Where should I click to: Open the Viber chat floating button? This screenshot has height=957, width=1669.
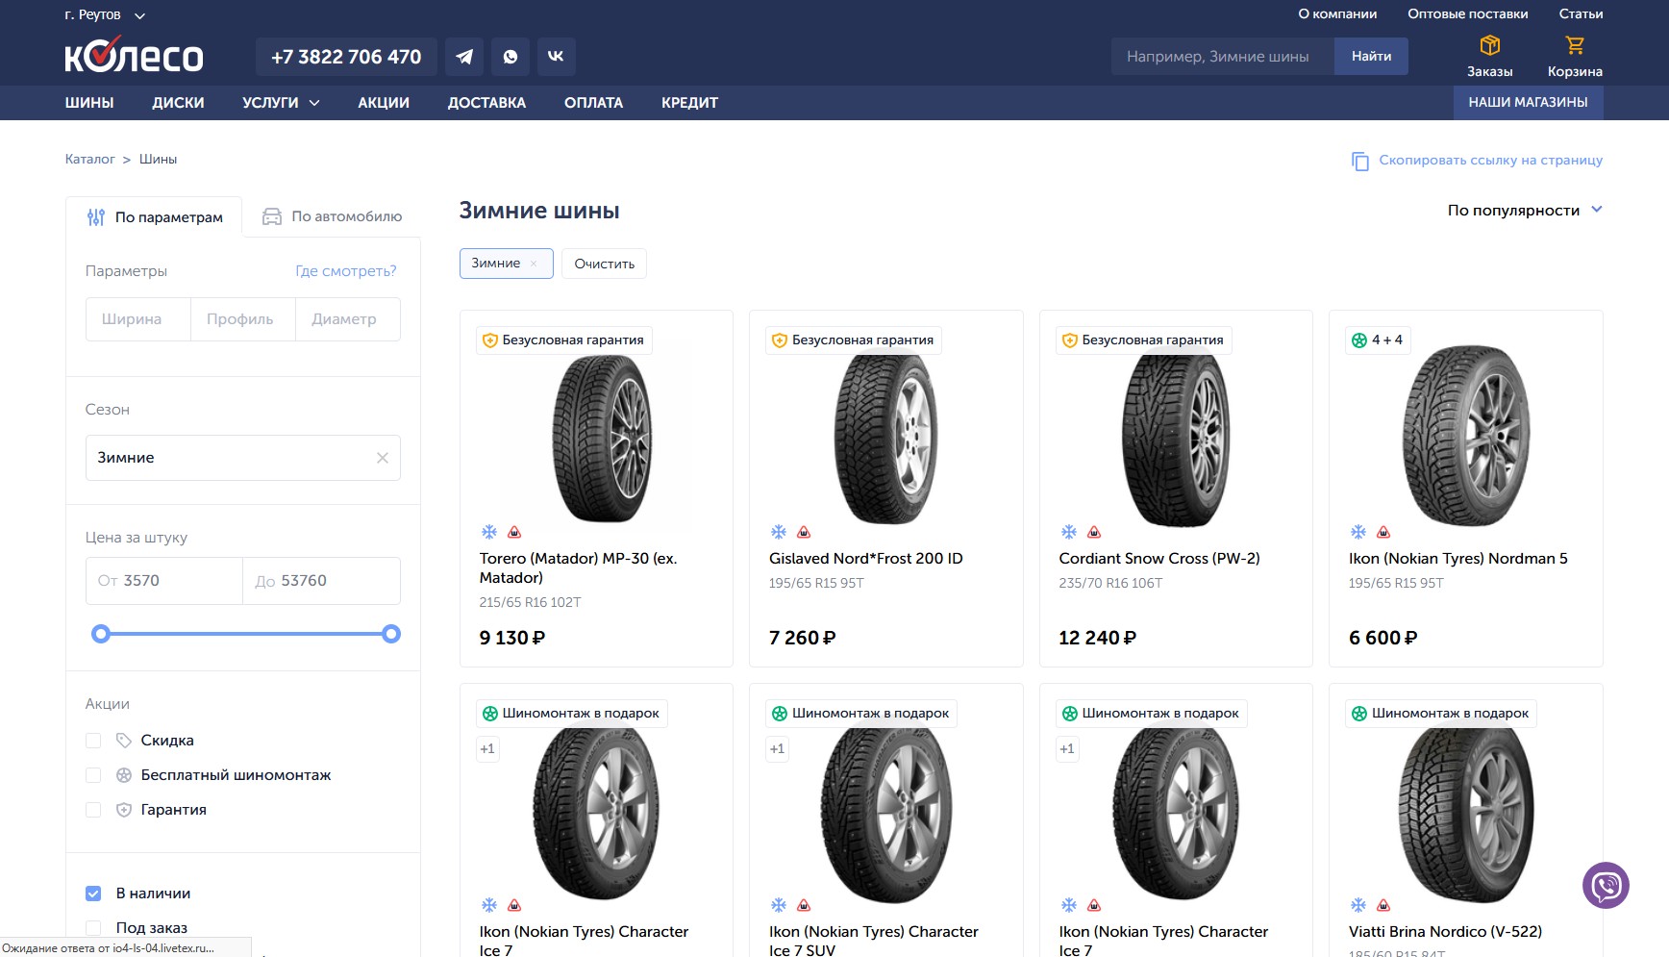(x=1606, y=886)
